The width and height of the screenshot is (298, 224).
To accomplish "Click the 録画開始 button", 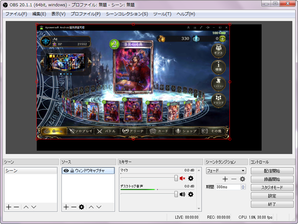I will click(272, 179).
